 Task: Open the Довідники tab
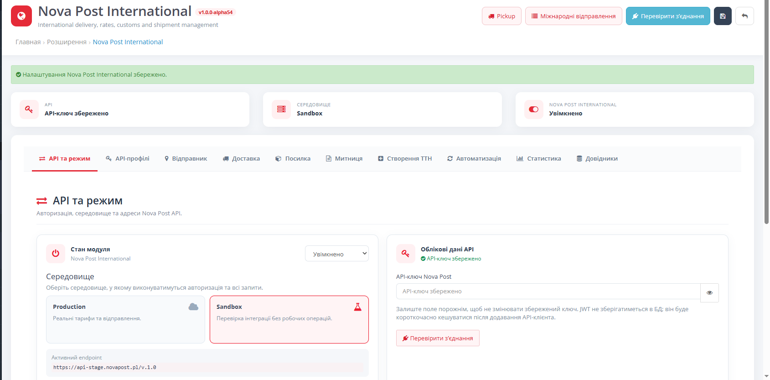[x=597, y=159]
